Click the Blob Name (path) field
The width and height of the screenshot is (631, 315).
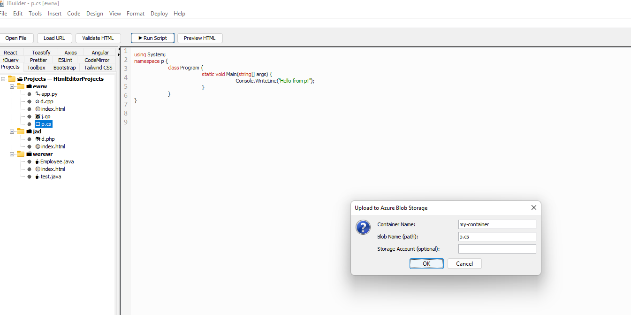(x=497, y=237)
